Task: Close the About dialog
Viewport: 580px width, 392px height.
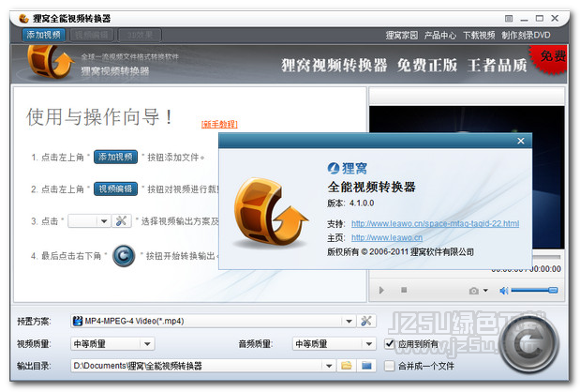Action: pos(521,141)
